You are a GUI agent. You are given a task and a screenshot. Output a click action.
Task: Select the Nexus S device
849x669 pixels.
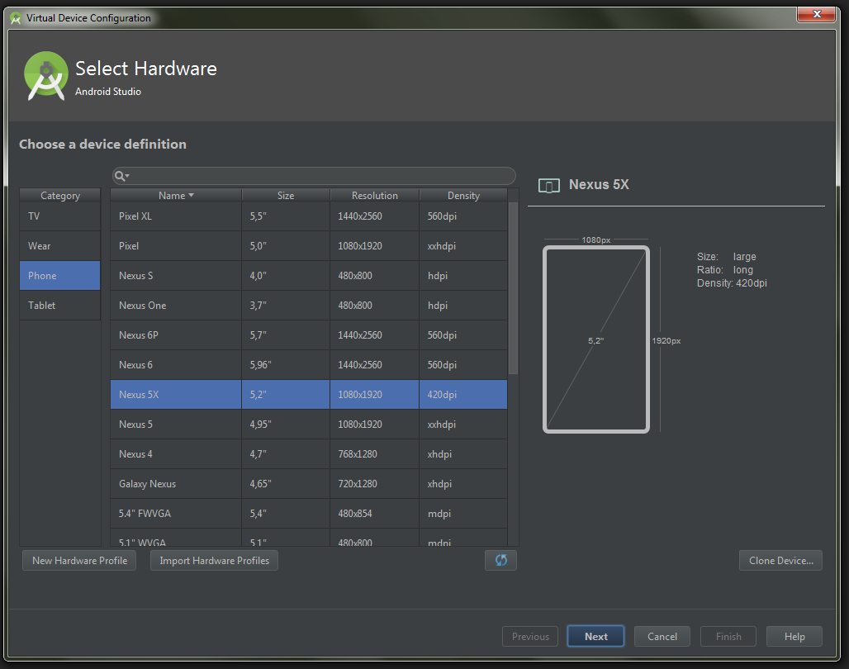coord(309,276)
